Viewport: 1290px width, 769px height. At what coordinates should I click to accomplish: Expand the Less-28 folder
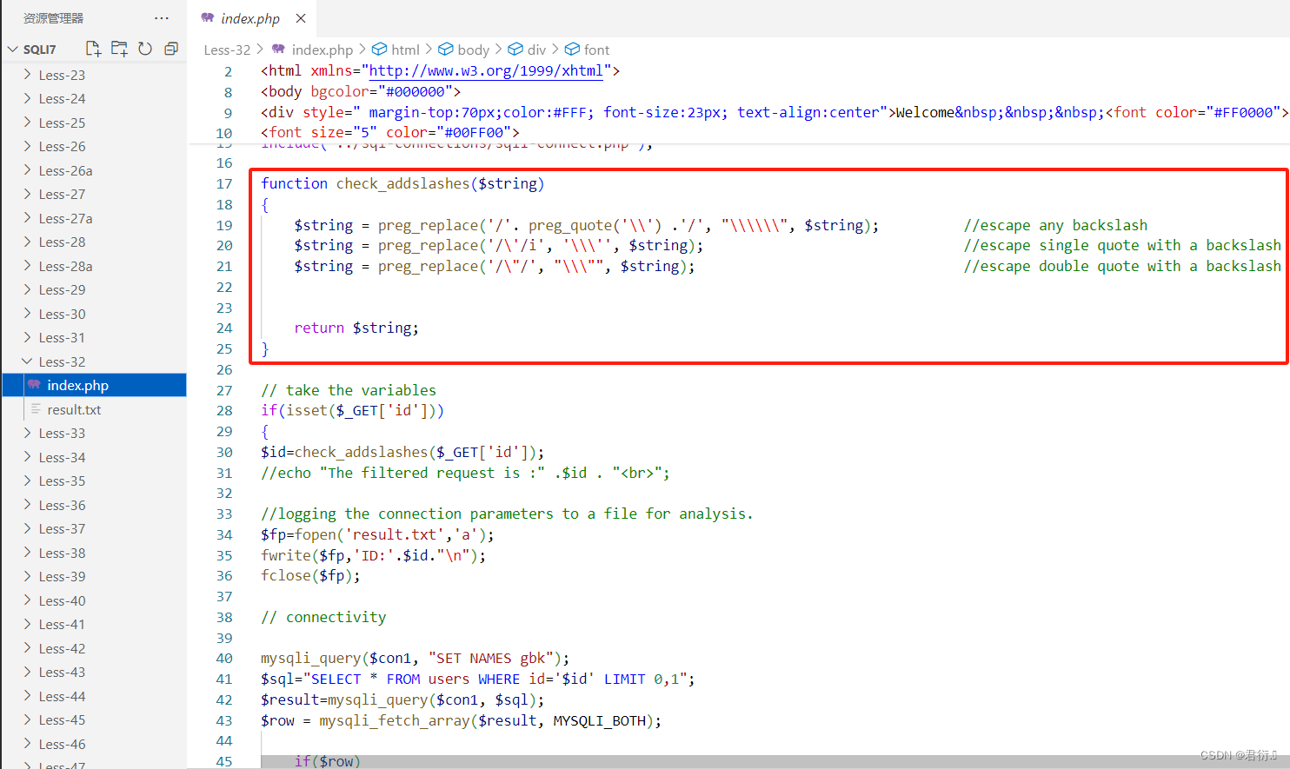click(93, 242)
